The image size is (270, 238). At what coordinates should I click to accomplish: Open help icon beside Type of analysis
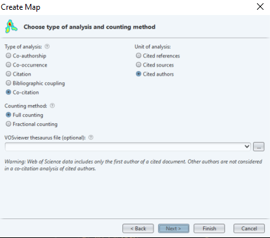tap(47, 46)
